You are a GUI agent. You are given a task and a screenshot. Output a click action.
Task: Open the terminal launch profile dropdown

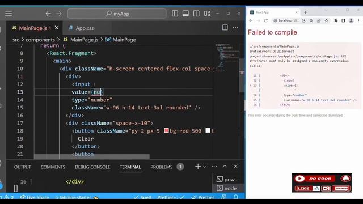(x=205, y=167)
